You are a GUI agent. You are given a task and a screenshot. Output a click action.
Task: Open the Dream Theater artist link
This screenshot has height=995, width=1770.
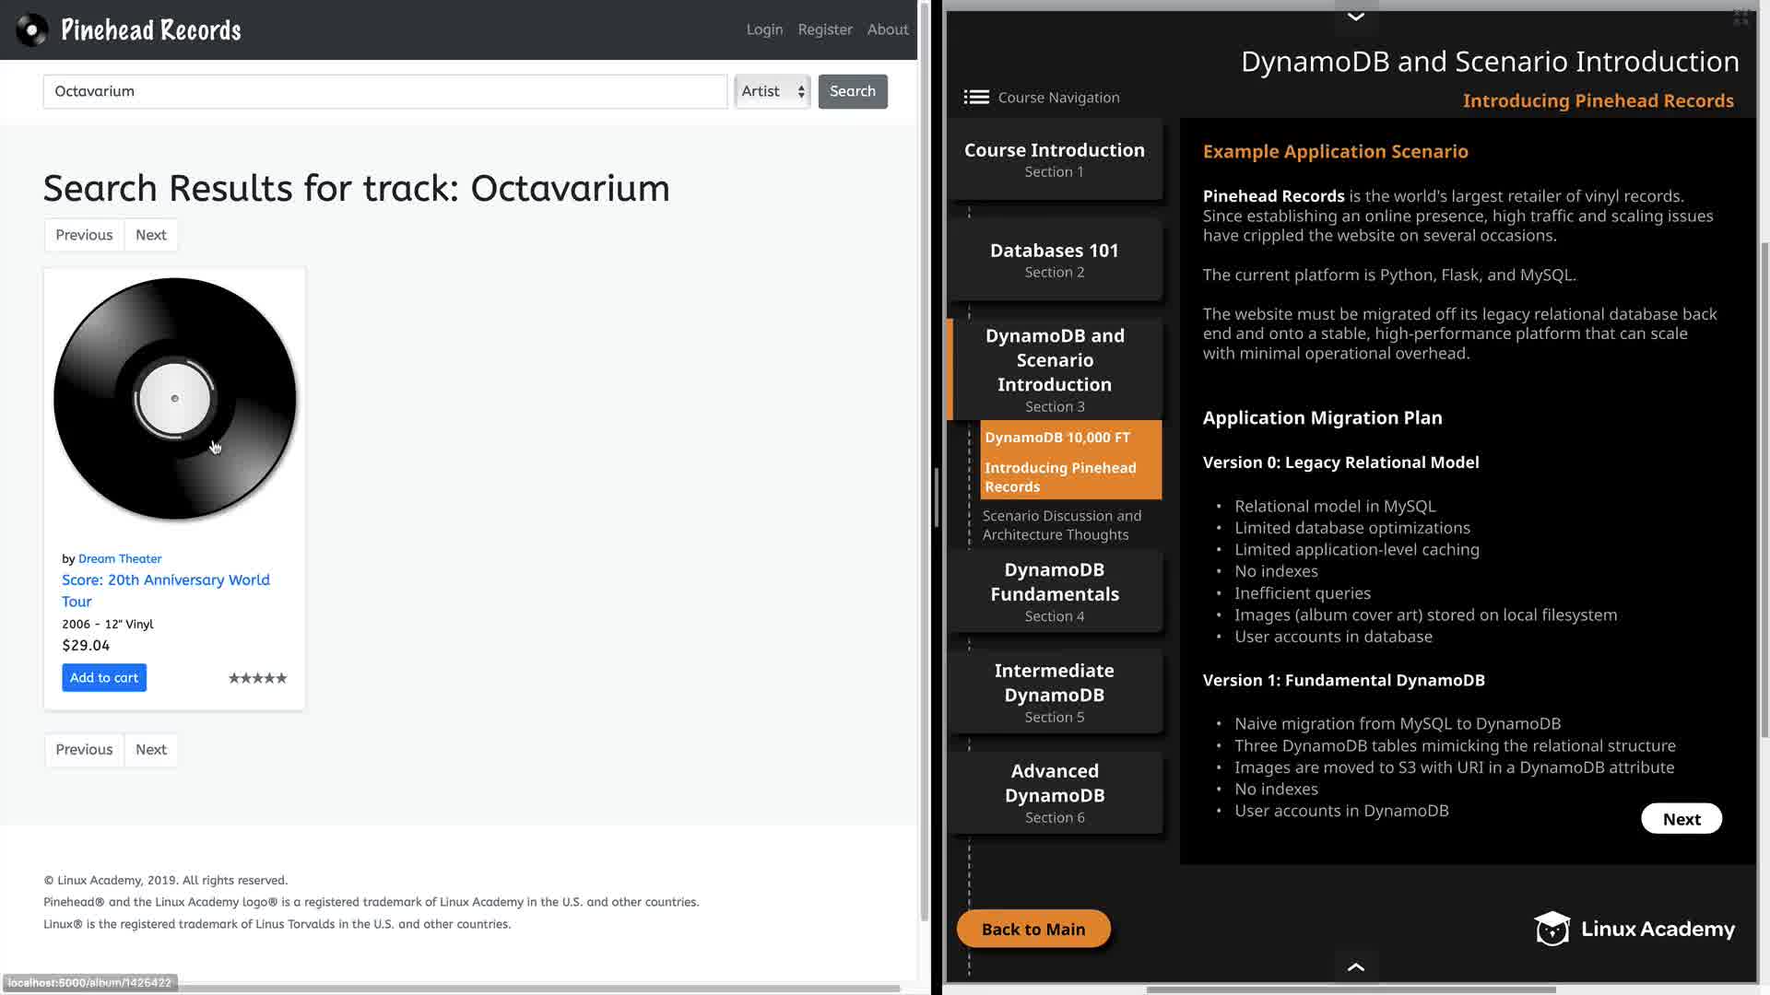click(x=120, y=558)
